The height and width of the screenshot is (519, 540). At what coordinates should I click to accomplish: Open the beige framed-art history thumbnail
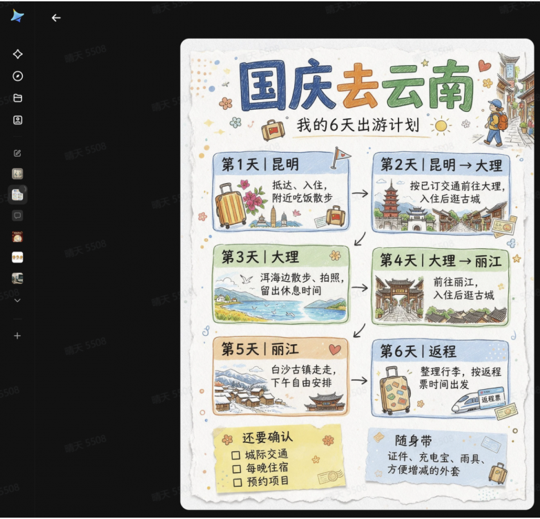(17, 173)
